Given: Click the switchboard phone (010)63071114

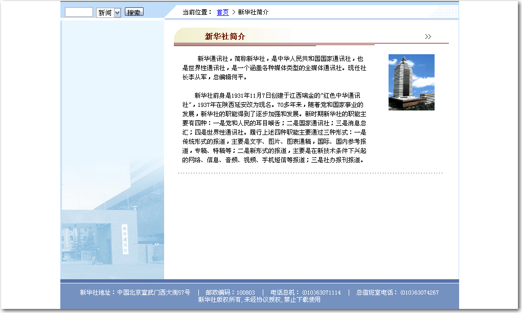Looking at the screenshot, I should click(x=322, y=293).
